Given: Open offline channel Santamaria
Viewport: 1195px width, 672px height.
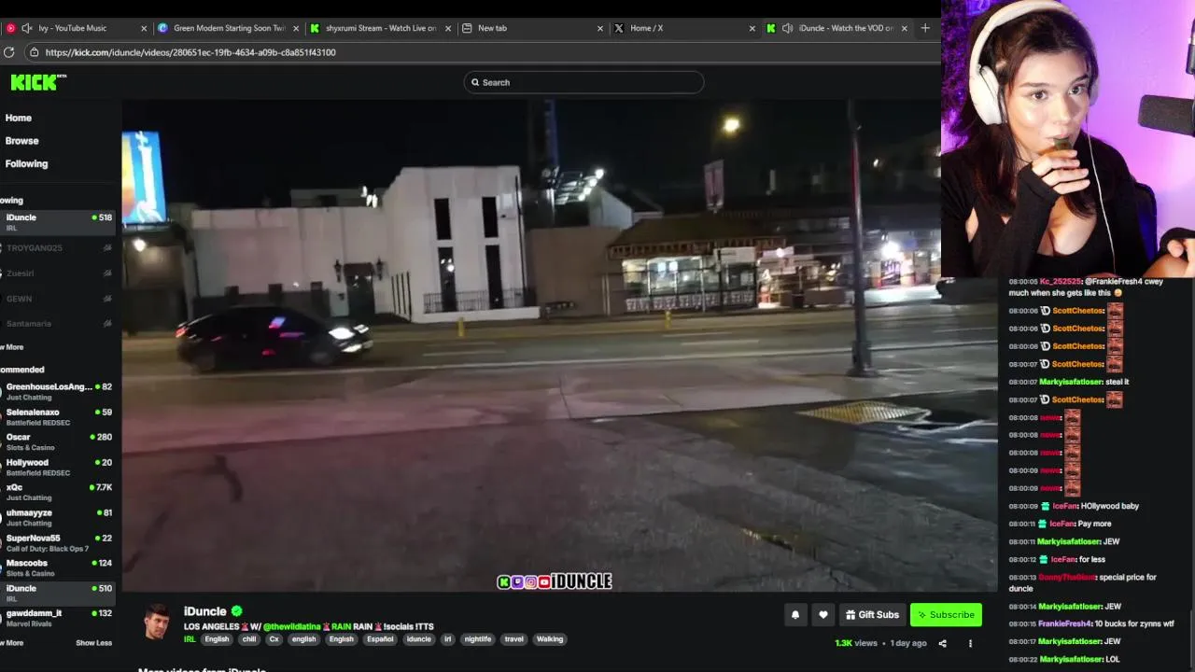Looking at the screenshot, I should click(x=58, y=324).
